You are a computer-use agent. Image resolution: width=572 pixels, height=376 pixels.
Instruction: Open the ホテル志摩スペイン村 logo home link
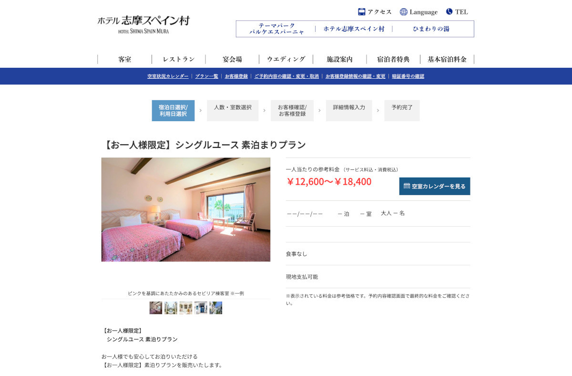(x=143, y=24)
